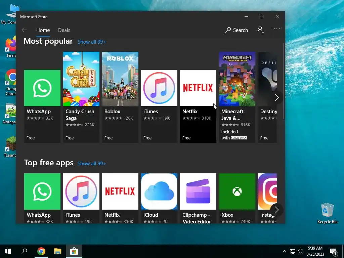
Task: Open iTunes tile in Most popular row
Action: (159, 106)
